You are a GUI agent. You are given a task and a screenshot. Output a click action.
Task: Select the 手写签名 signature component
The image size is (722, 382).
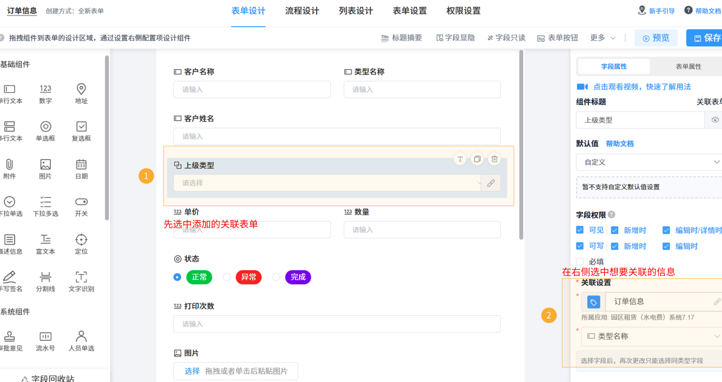point(10,282)
